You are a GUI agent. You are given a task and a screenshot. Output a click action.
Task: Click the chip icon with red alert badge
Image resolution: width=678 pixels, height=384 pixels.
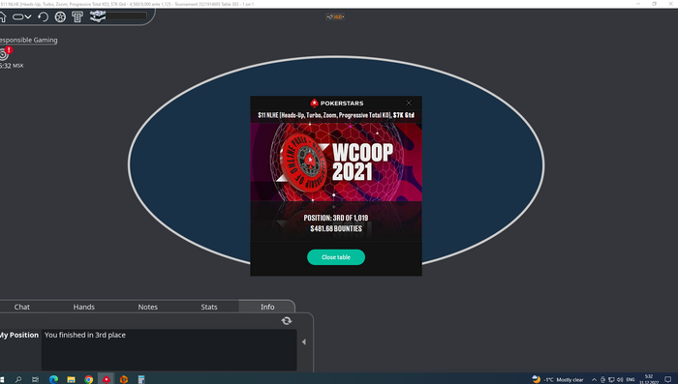5,53
